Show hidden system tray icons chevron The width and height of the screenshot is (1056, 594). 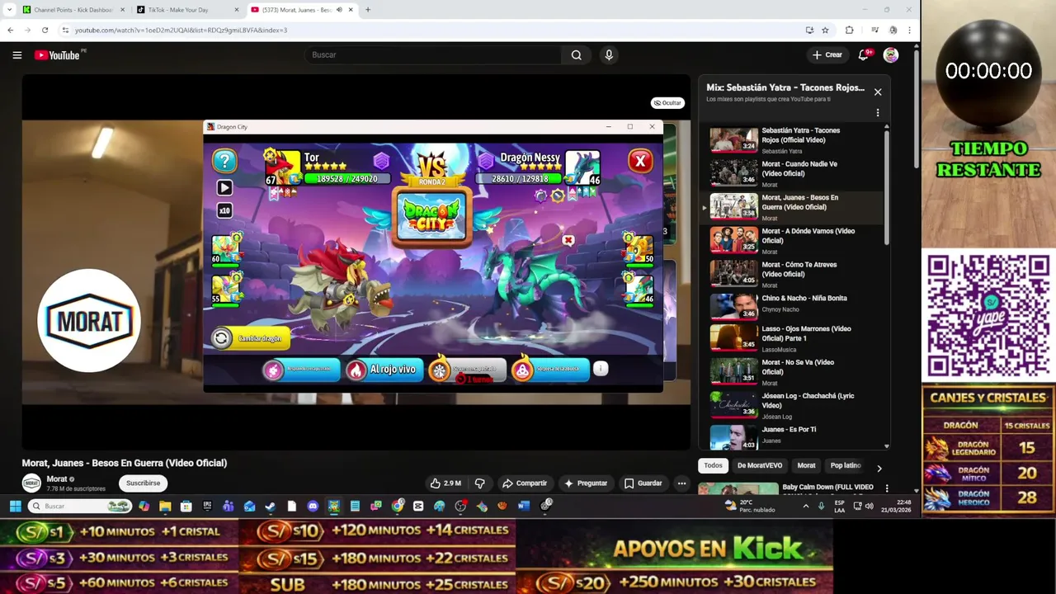click(806, 506)
